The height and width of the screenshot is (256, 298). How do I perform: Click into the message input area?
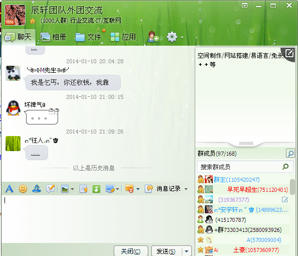click(98, 219)
